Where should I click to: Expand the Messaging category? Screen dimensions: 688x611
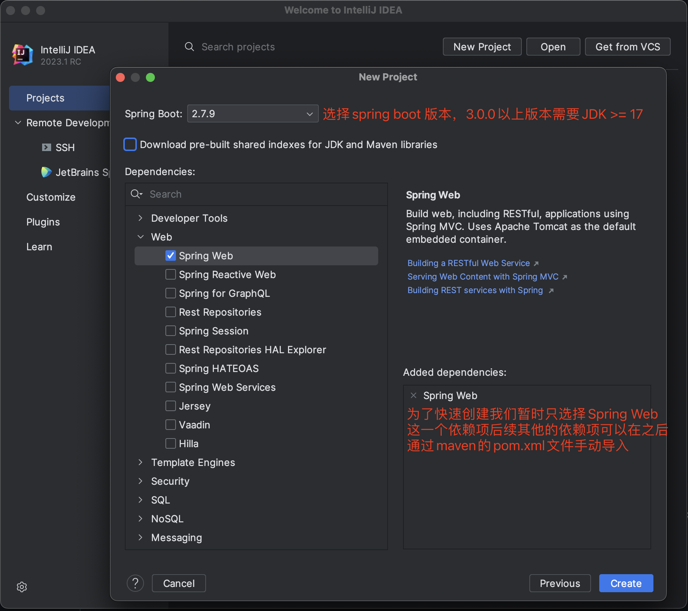point(140,537)
